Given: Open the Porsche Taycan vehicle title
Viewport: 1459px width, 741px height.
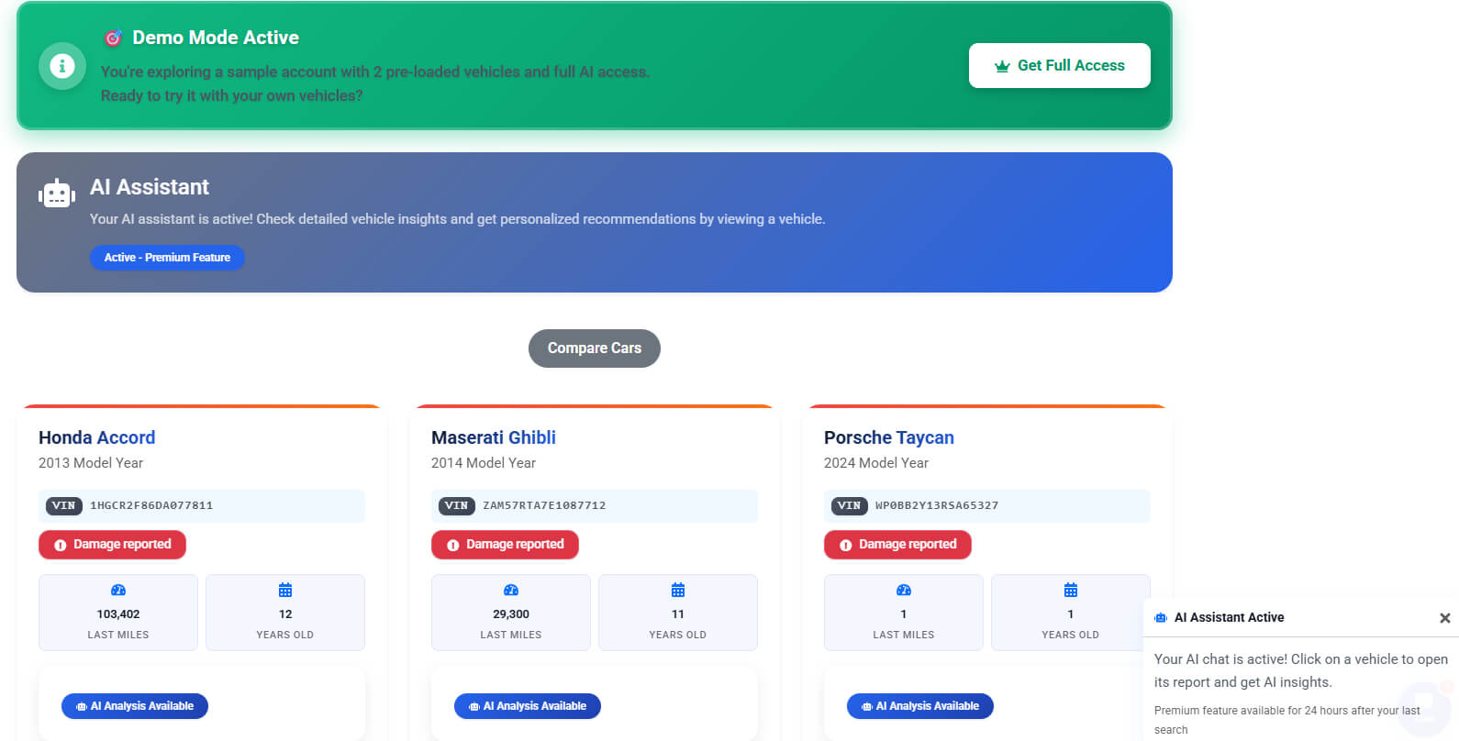Looking at the screenshot, I should point(889,437).
